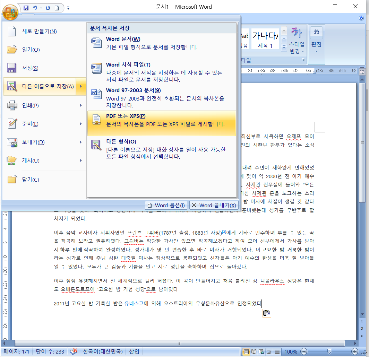
Task: Click the Word 97-2003 document icon
Action: pyautogui.click(x=96, y=94)
